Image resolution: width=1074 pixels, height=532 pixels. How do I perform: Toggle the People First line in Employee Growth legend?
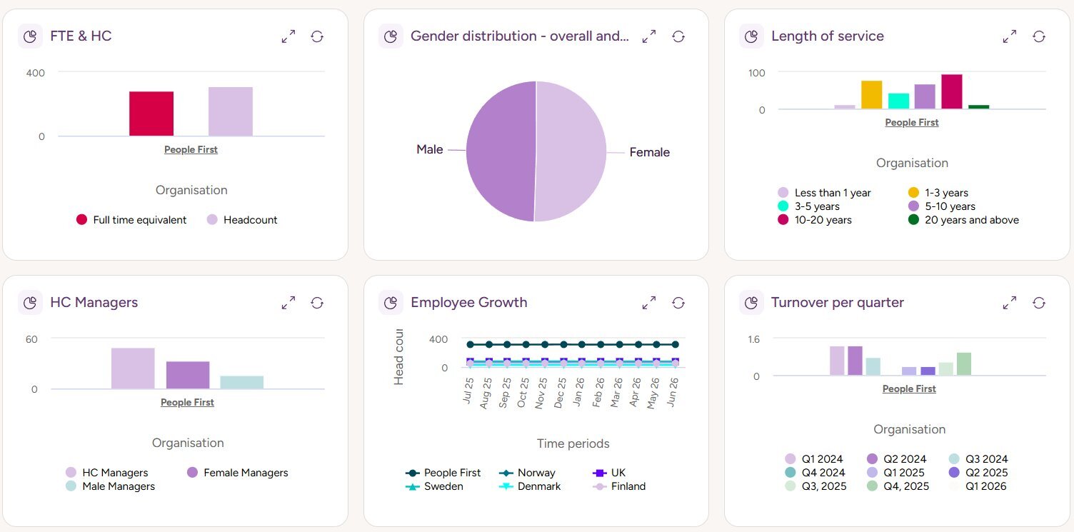pyautogui.click(x=443, y=473)
